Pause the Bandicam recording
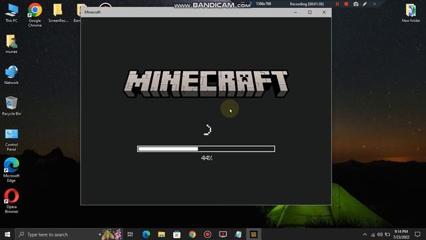426x240 pixels. 337,4
